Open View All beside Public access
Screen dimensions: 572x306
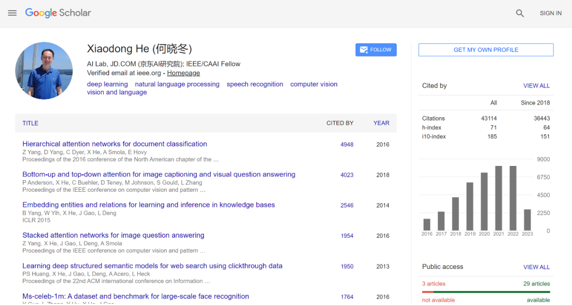pos(537,267)
